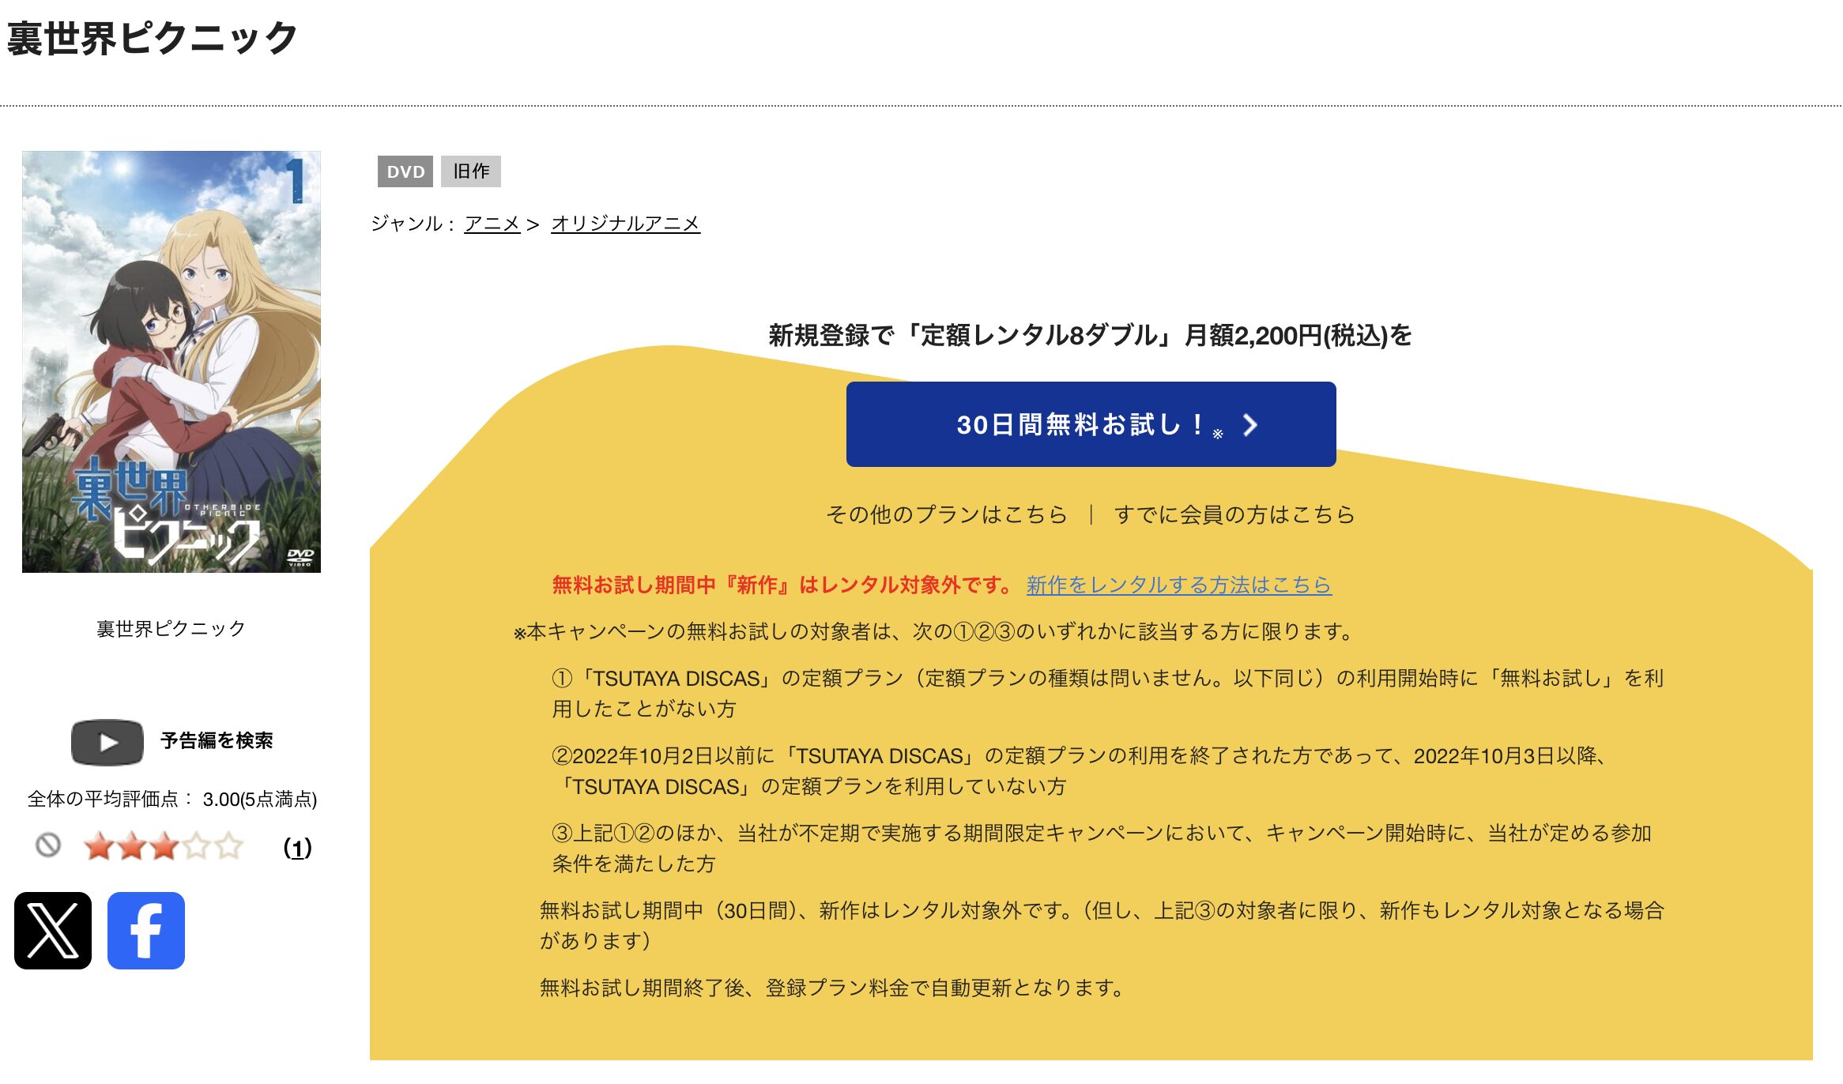
Task: Click the 全体の平均評価点 3.00 text
Action: (x=172, y=800)
